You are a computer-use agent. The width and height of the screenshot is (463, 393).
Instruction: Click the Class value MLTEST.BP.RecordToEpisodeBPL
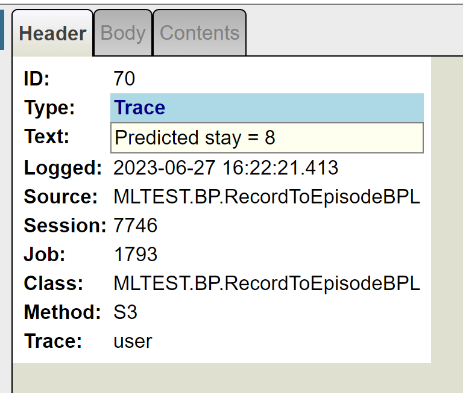266,283
